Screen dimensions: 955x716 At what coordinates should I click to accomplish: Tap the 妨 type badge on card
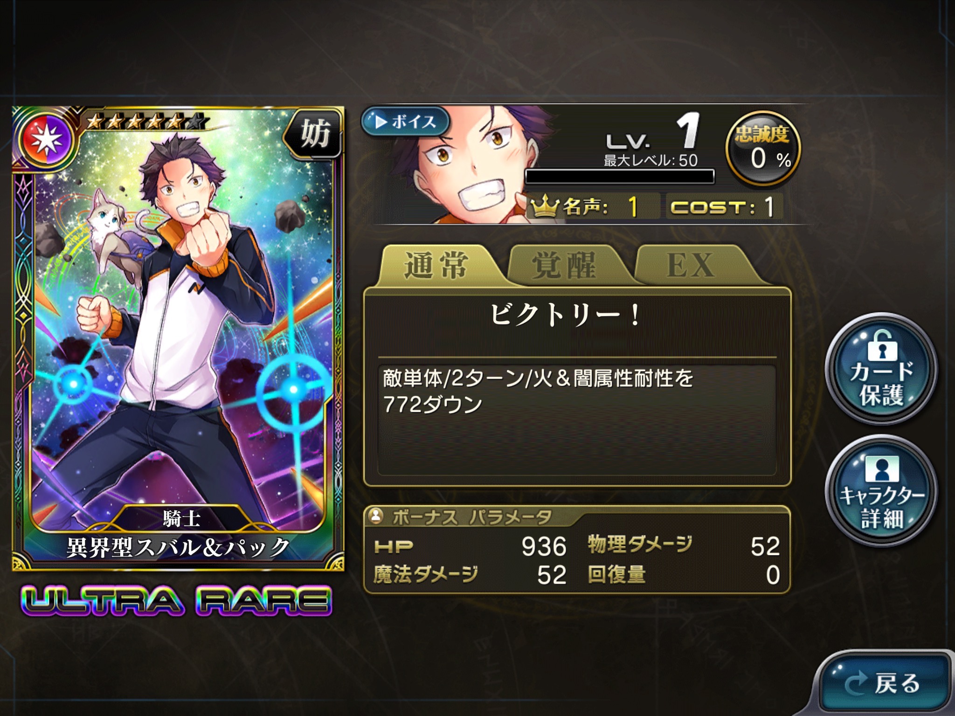pyautogui.click(x=313, y=134)
